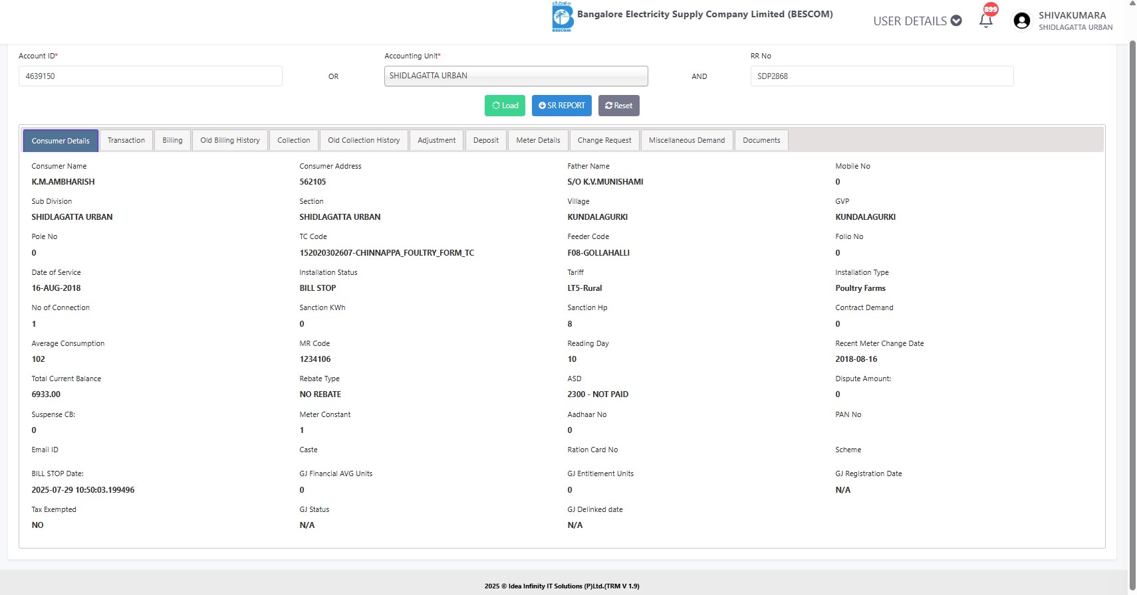Download the SR REPORT

click(x=561, y=106)
